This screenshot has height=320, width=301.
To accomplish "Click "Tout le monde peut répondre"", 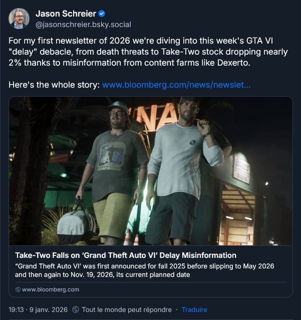I will [126, 309].
